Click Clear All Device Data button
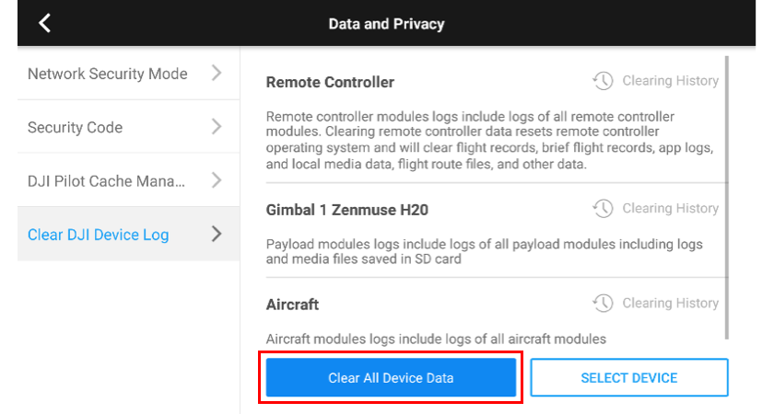The image size is (774, 414). click(391, 377)
